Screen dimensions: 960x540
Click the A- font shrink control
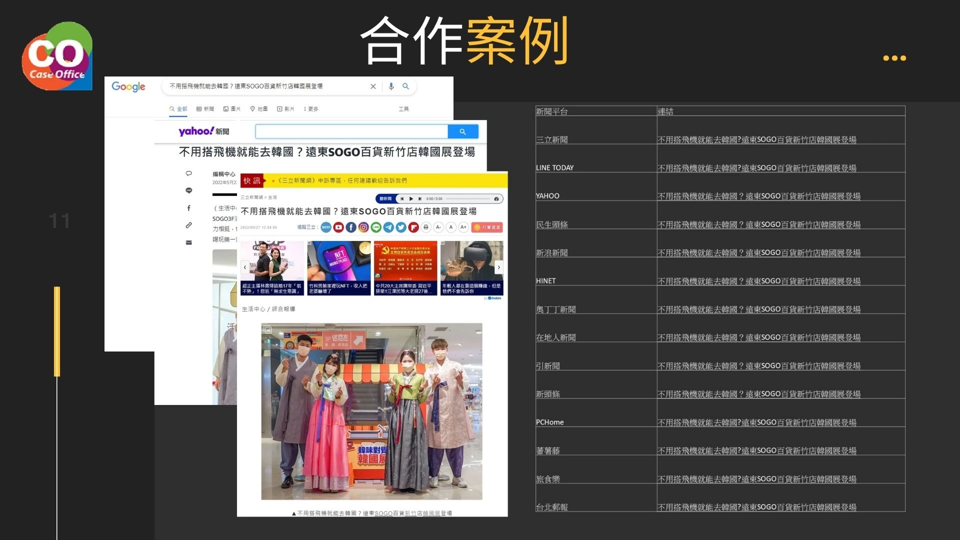(439, 227)
